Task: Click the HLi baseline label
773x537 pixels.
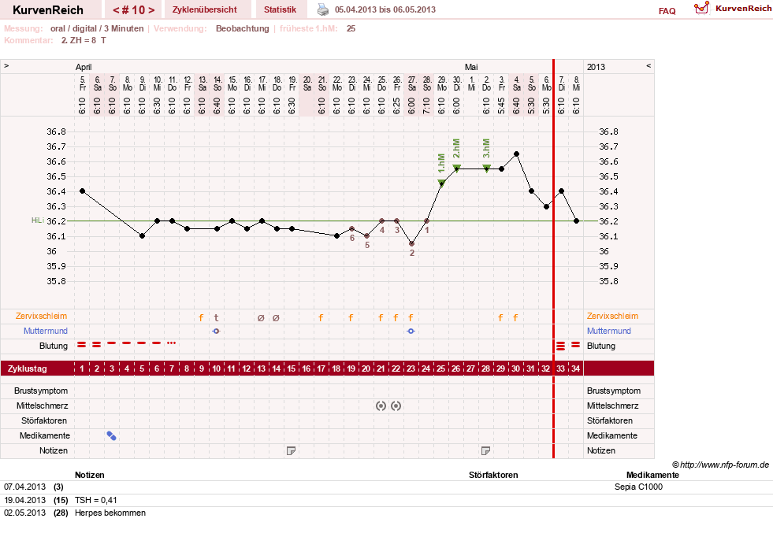Action: (x=38, y=220)
